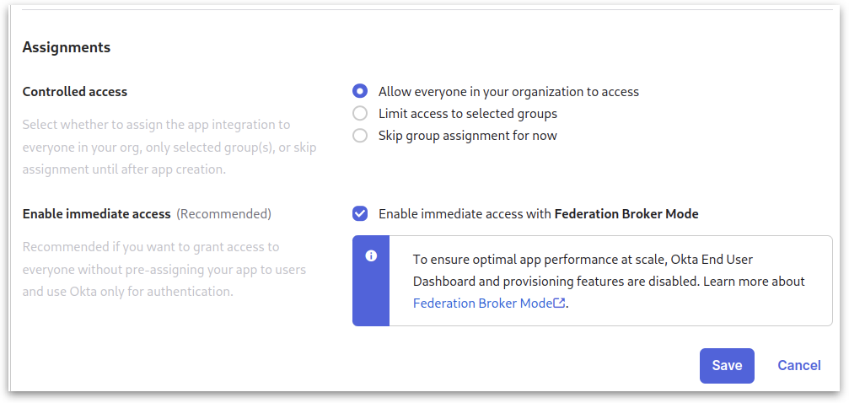The image size is (849, 403).
Task: Click the Assignments section heading
Action: 67,47
